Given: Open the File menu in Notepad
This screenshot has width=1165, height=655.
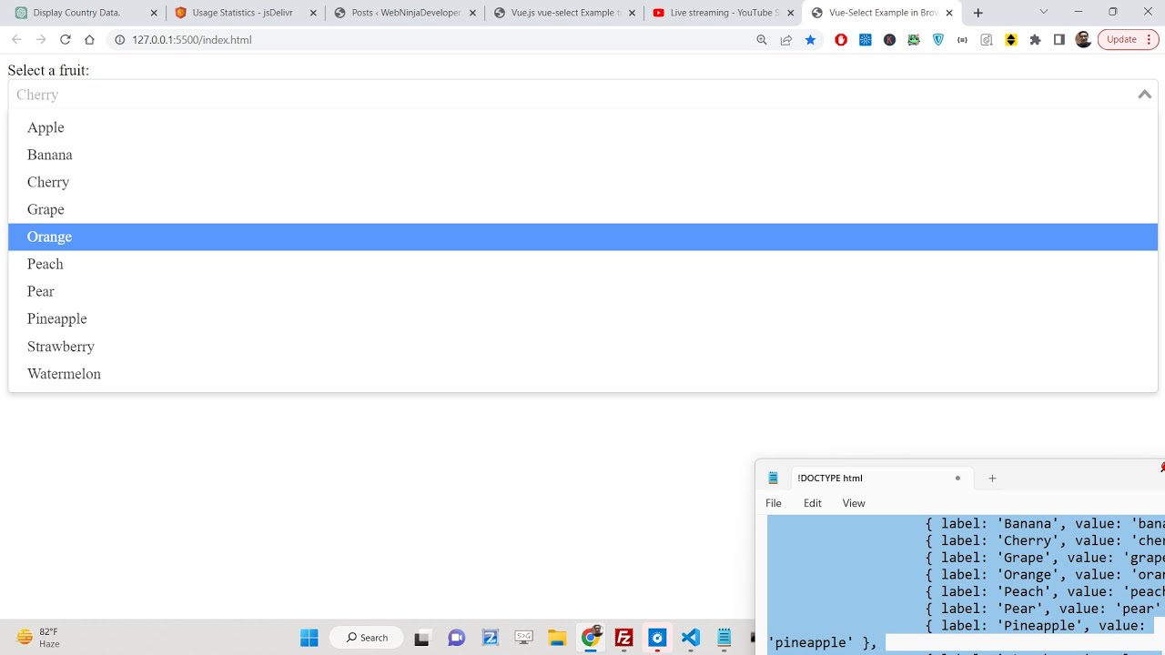Looking at the screenshot, I should click(774, 503).
